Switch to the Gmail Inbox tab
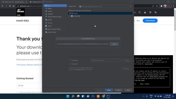 pos(15,2)
